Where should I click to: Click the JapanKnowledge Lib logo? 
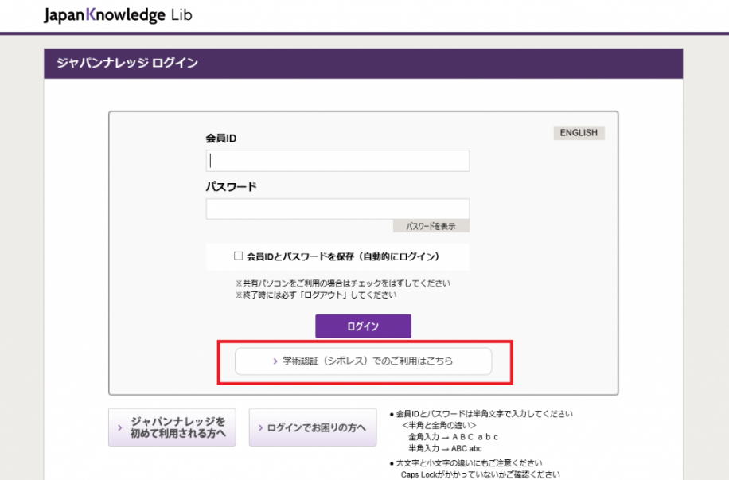118,15
